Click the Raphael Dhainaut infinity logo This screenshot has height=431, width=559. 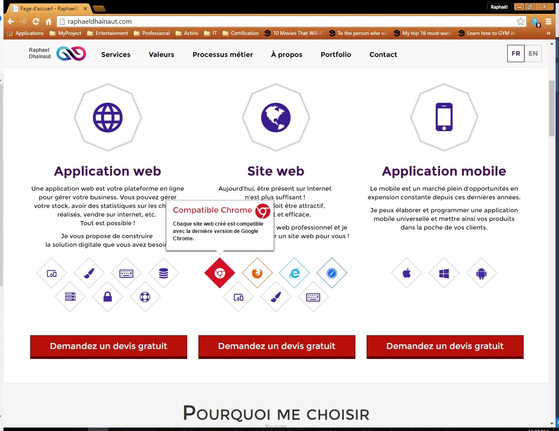coord(71,53)
